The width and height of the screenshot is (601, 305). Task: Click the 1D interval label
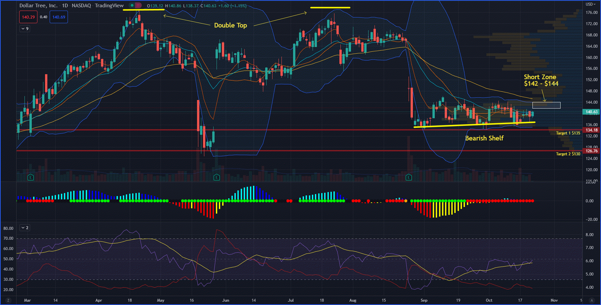coord(65,6)
